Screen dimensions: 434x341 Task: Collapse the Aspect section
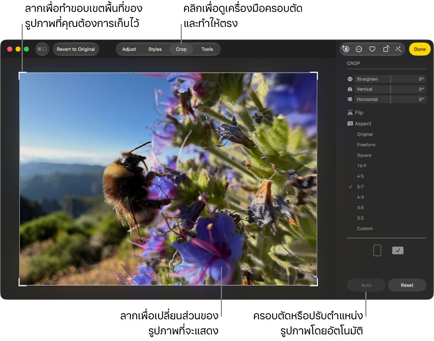point(363,124)
